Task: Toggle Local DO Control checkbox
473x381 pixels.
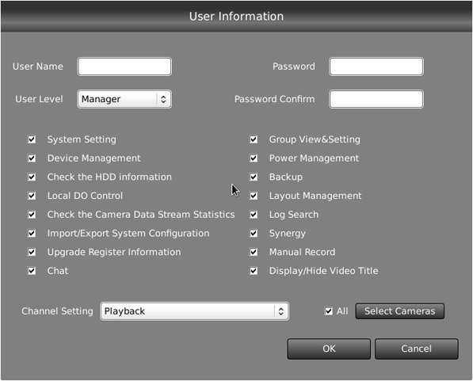Action: click(32, 196)
